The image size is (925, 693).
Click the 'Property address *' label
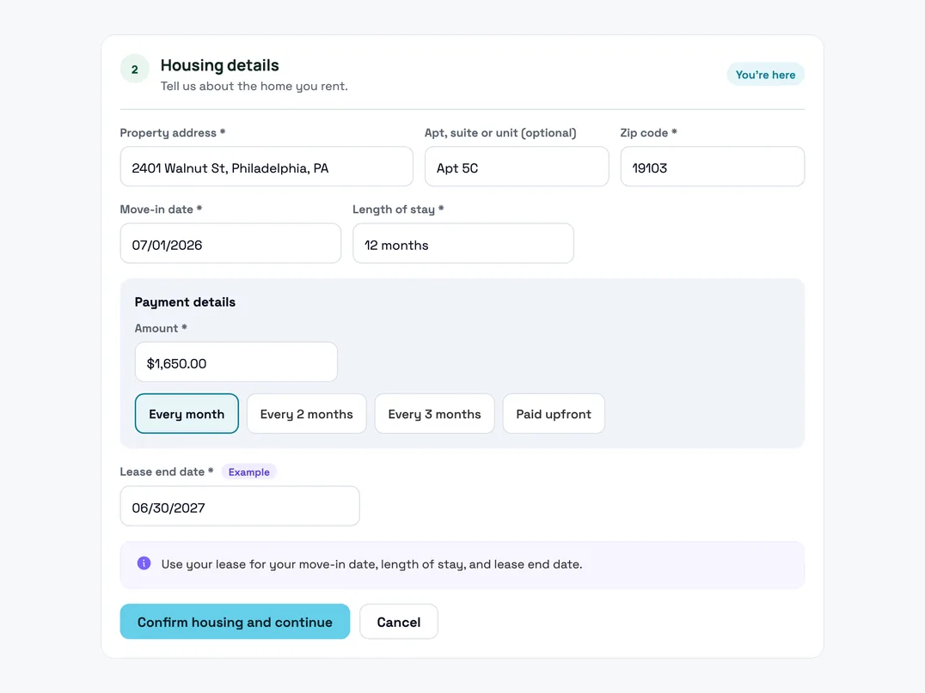pos(173,133)
